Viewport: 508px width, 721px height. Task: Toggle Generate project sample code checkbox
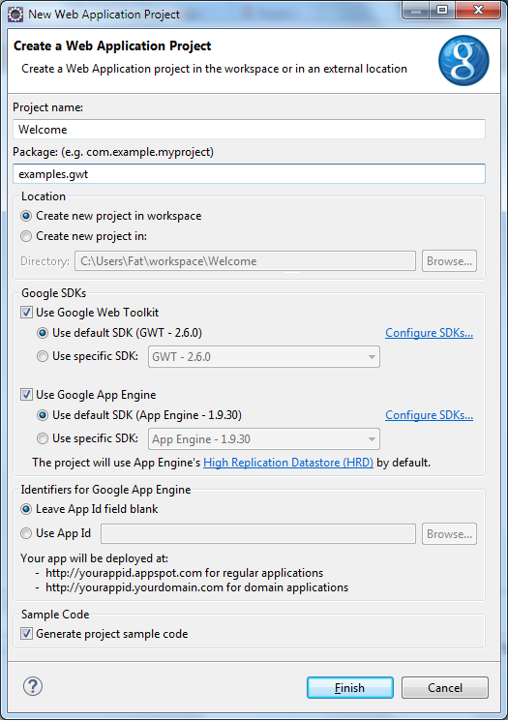[27, 634]
